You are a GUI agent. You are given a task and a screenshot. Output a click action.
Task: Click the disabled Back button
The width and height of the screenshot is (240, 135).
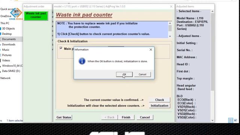click(109, 117)
